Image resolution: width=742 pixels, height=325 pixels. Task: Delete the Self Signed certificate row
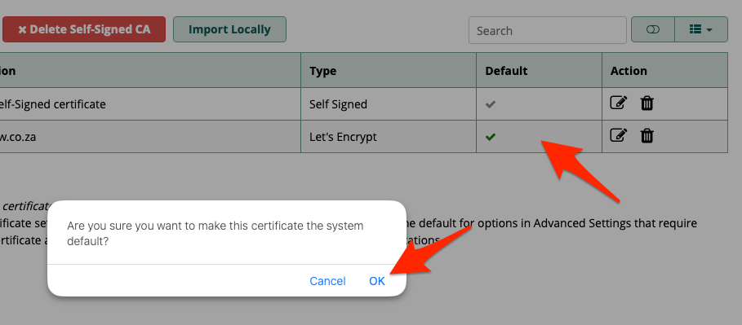[646, 103]
